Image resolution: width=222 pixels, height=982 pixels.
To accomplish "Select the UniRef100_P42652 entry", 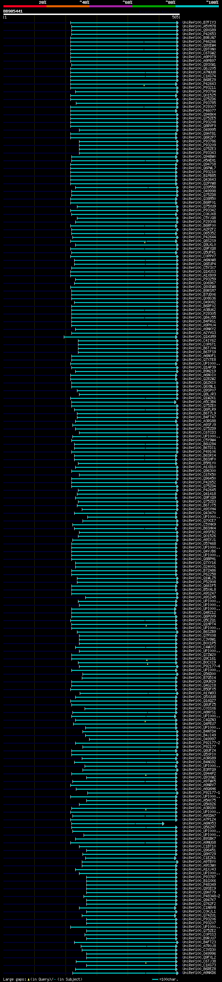I will [x=199, y=482].
